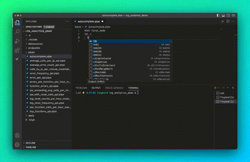Viewport: 250px width, 162px height.
Task: Expand the datasources folder
Action: coord(36,44)
